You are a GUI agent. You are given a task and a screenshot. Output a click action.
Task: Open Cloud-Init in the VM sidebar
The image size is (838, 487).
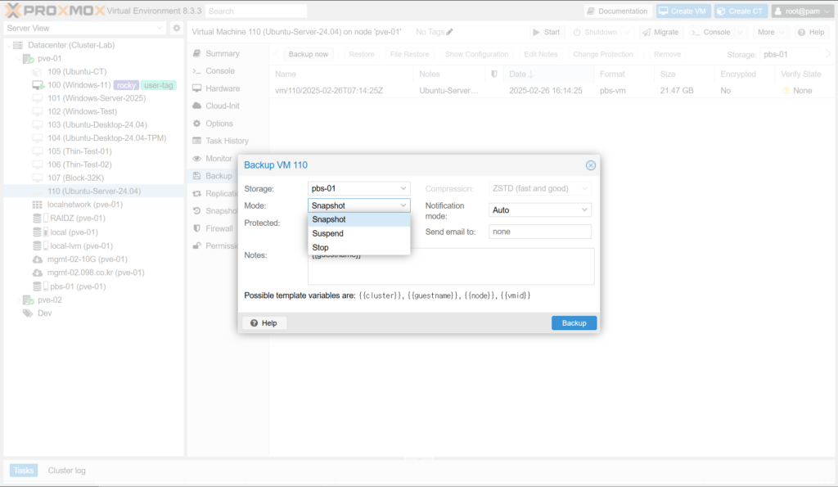tap(222, 106)
